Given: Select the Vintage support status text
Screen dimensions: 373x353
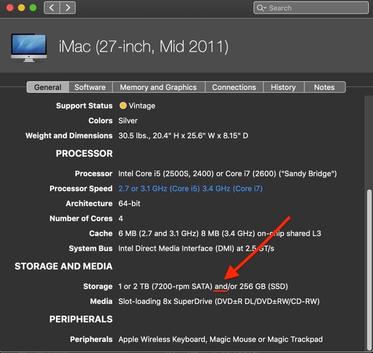Looking at the screenshot, I should click(x=142, y=106).
